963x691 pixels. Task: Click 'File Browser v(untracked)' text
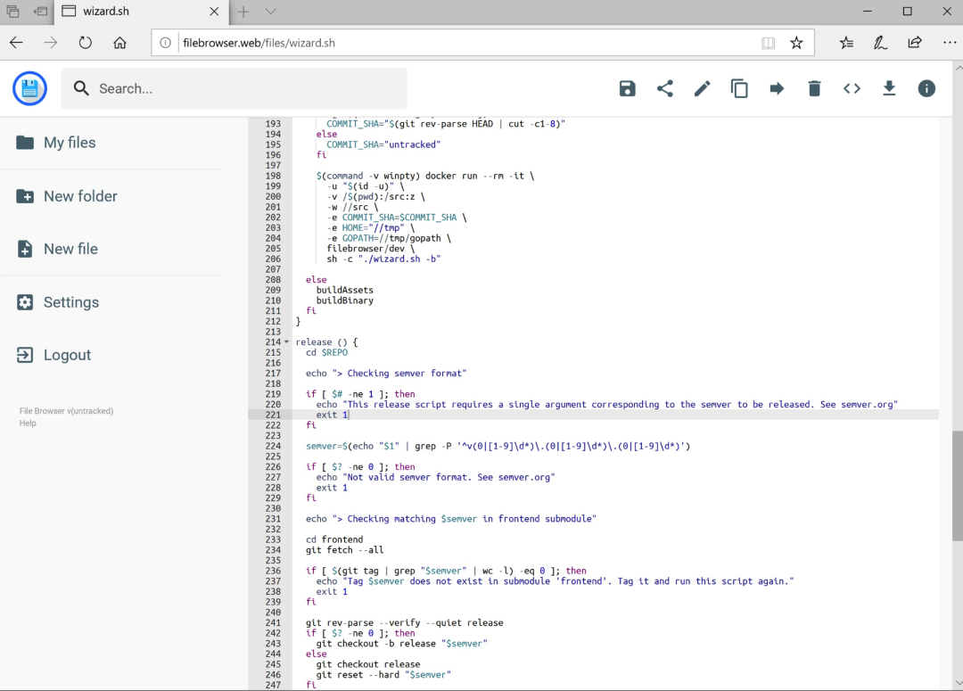tap(66, 411)
